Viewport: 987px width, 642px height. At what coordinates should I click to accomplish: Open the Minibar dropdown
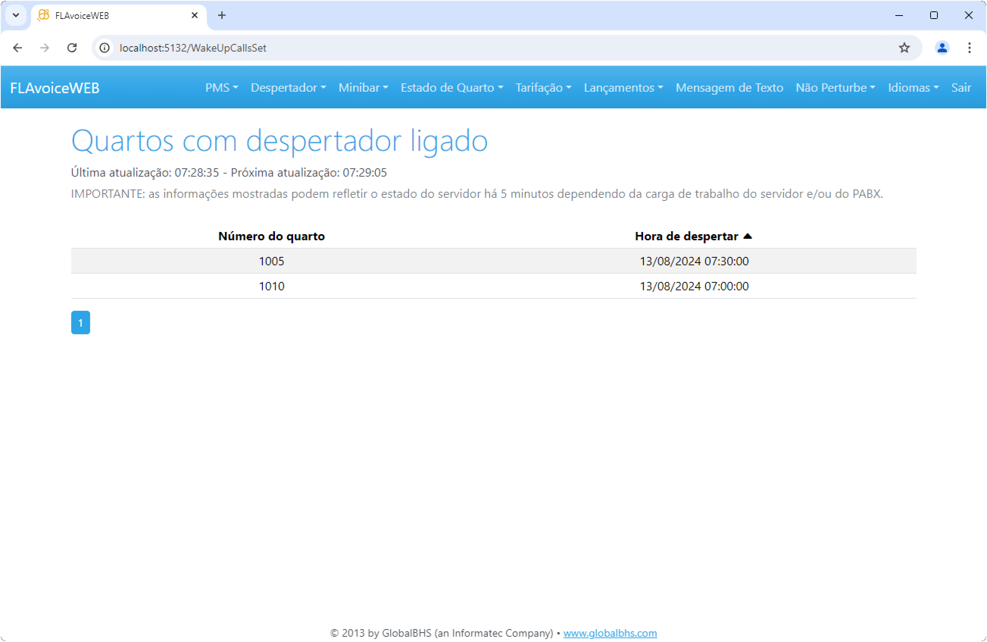[363, 88]
